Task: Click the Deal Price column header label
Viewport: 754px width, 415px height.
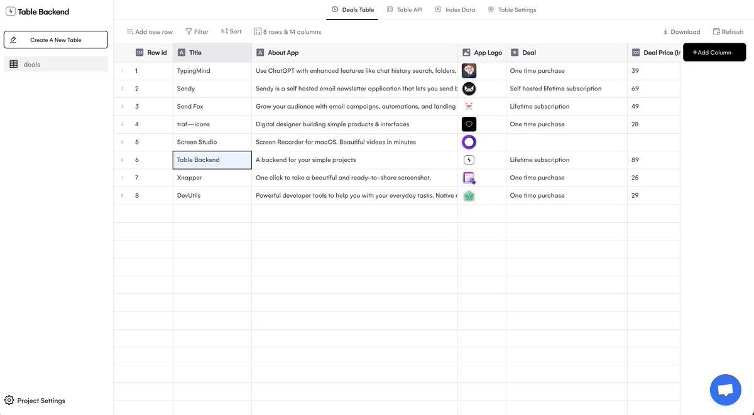Action: [662, 53]
